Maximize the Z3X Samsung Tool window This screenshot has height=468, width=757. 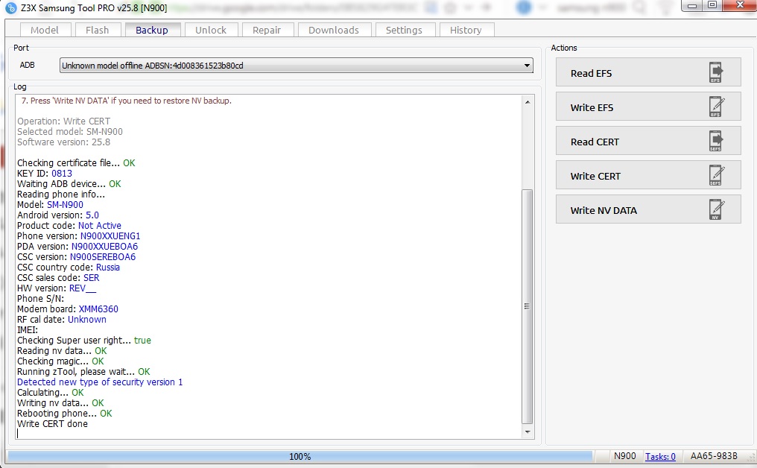pyautogui.click(x=712, y=5)
